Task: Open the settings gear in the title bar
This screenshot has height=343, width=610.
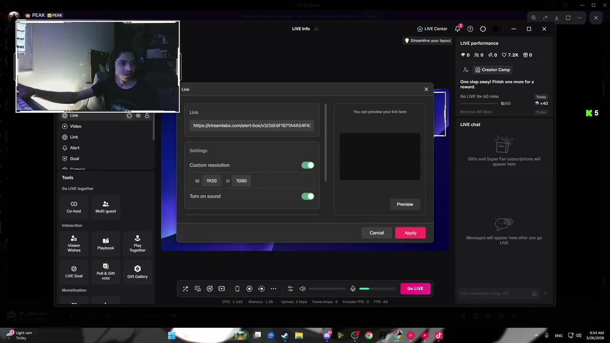Action: [x=483, y=29]
